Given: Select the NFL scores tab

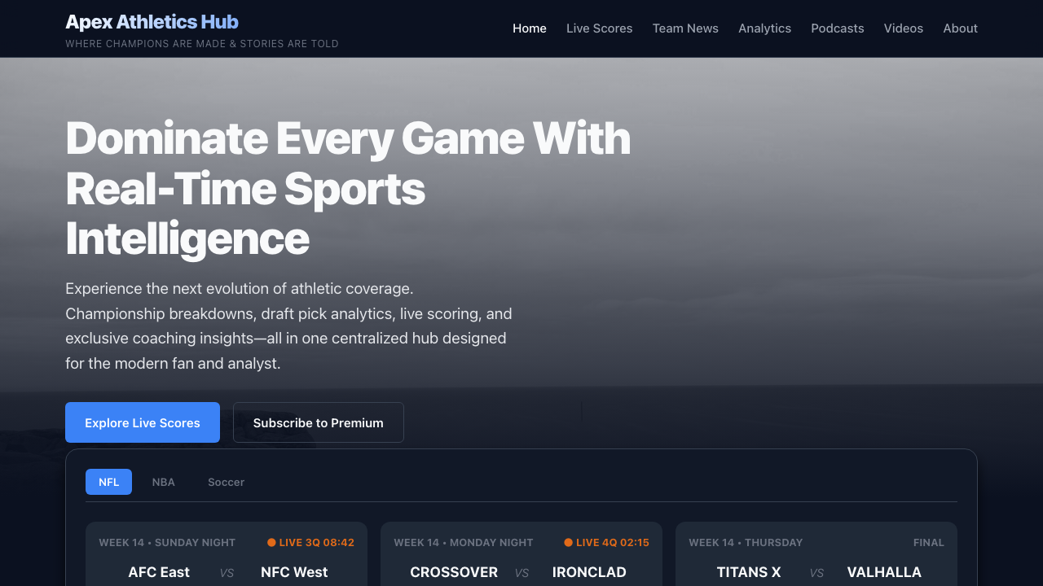Looking at the screenshot, I should click(109, 482).
